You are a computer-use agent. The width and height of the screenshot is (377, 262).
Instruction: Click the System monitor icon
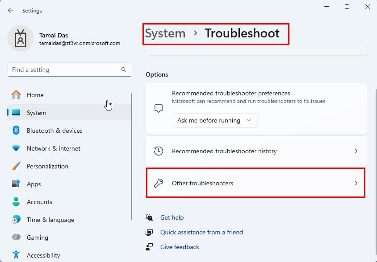pyautogui.click(x=16, y=113)
